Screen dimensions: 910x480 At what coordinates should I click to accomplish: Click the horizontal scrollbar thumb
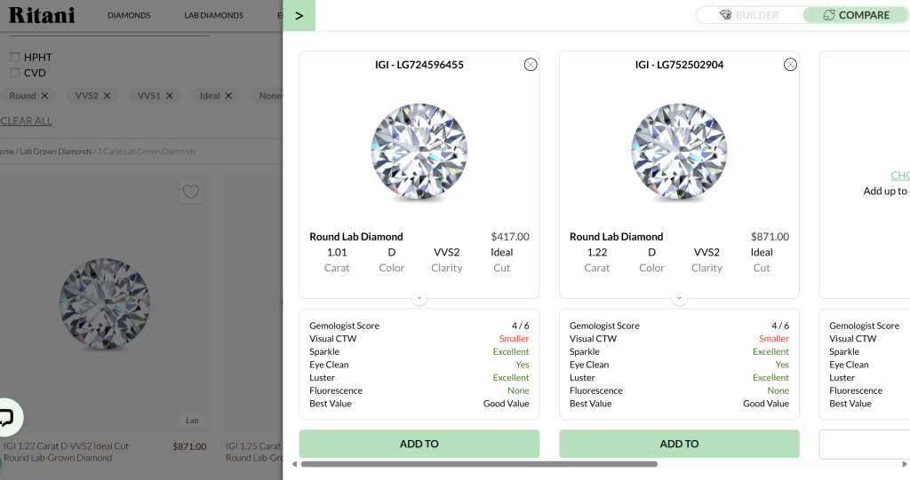pyautogui.click(x=479, y=464)
